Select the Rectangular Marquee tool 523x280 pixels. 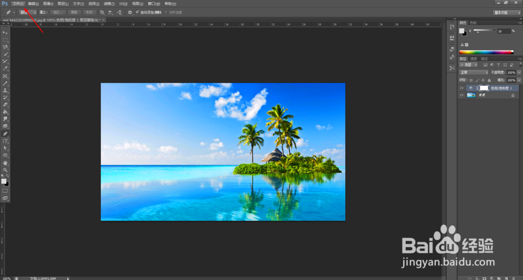pos(5,40)
